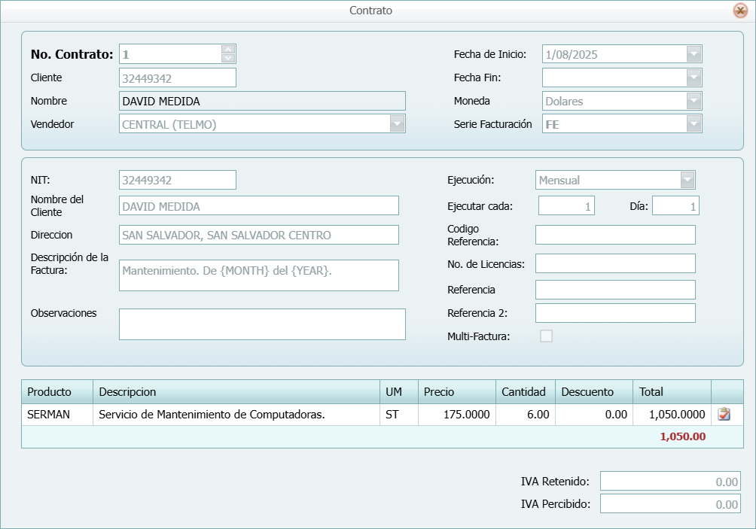Select the SERMAN product row
The image size is (756, 529).
(226, 413)
